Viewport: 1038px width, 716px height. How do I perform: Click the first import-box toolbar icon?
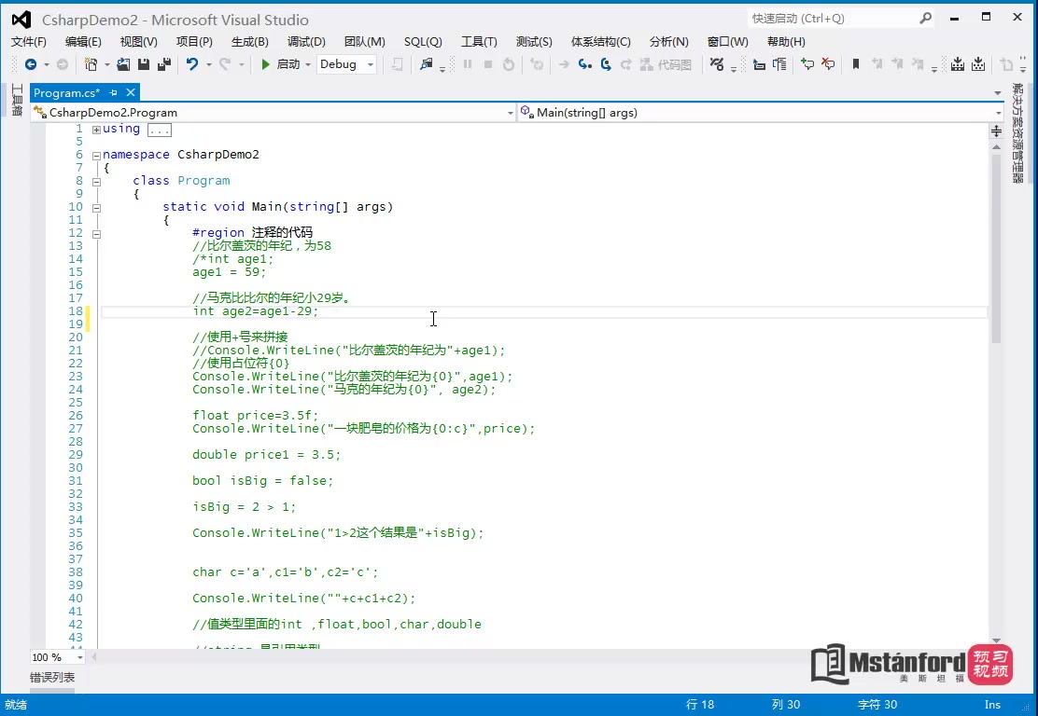(x=957, y=64)
